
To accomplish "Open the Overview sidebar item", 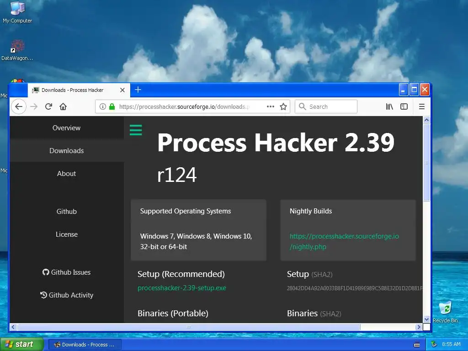I will 66,128.
